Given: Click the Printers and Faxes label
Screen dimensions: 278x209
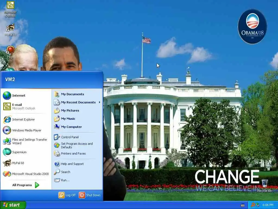Looking at the screenshot, I should coord(73,153).
